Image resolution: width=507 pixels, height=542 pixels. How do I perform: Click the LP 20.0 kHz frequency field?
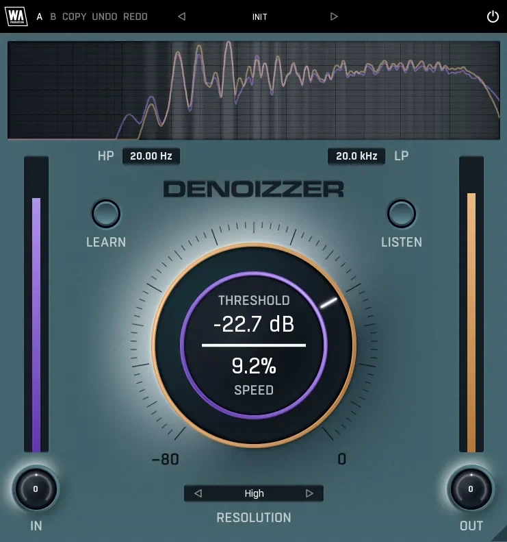point(356,156)
